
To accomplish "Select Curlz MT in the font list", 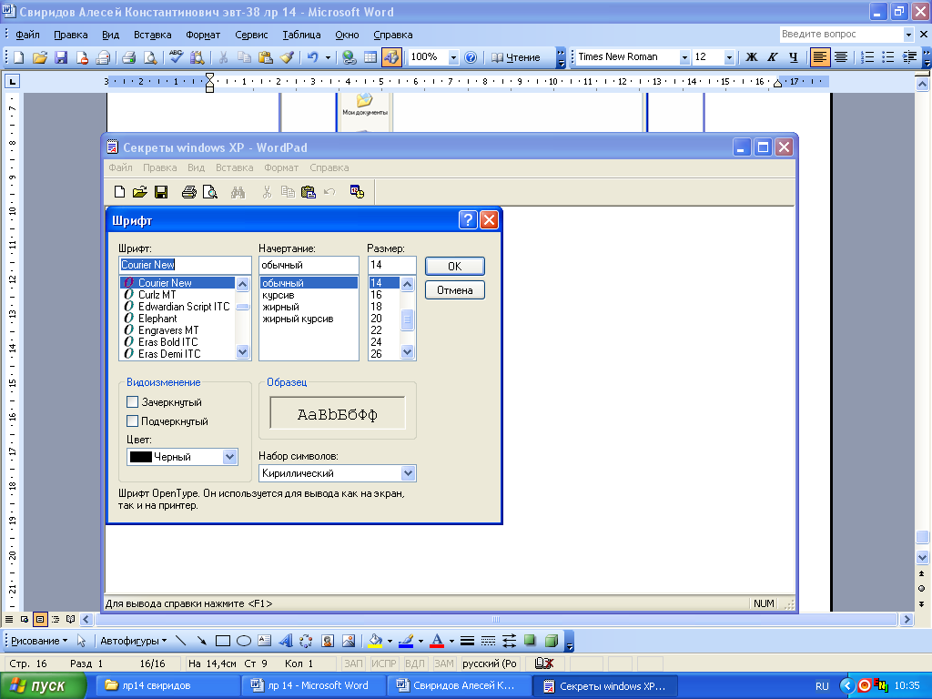I will tap(157, 294).
